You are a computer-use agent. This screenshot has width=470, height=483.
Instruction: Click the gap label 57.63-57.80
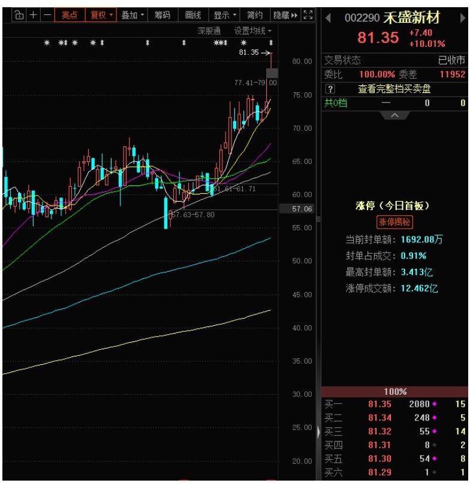point(193,215)
